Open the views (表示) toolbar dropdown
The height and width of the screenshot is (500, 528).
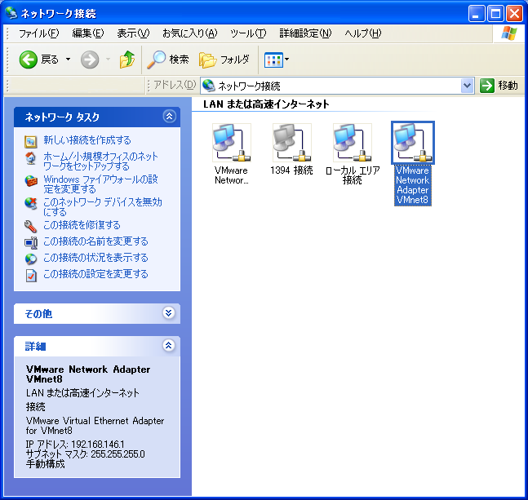tap(277, 60)
